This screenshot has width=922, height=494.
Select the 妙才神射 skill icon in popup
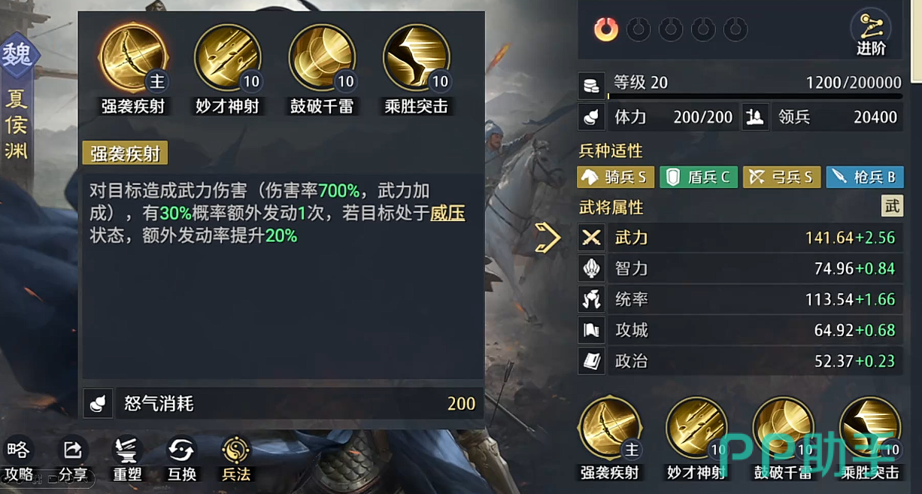click(227, 57)
